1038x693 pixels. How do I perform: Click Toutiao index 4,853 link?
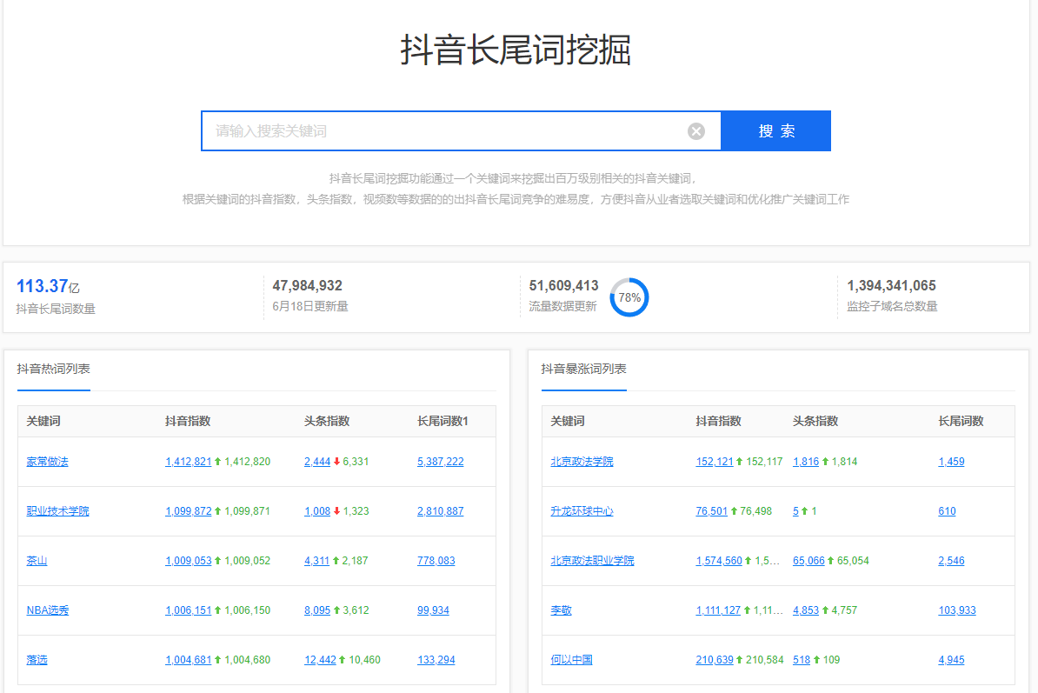pyautogui.click(x=806, y=610)
